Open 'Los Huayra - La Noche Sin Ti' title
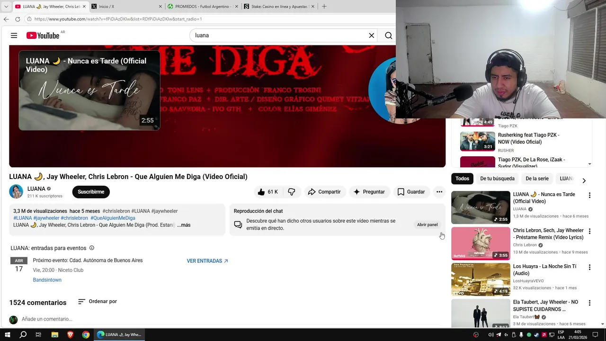 [x=544, y=270]
